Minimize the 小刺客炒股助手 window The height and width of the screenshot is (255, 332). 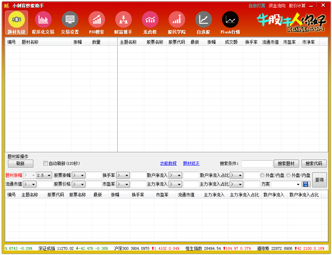tap(311, 6)
